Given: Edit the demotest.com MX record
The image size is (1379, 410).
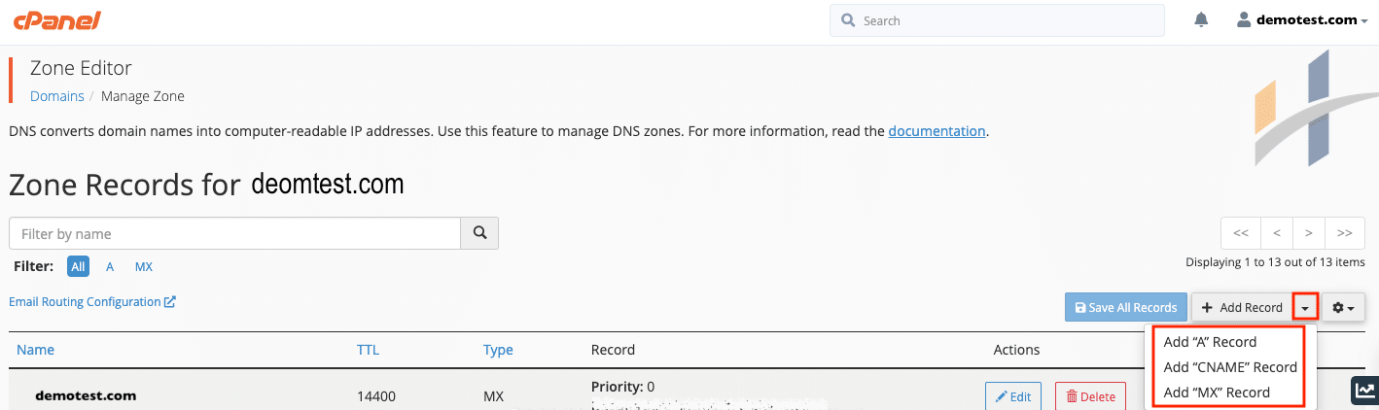Looking at the screenshot, I should [1012, 396].
